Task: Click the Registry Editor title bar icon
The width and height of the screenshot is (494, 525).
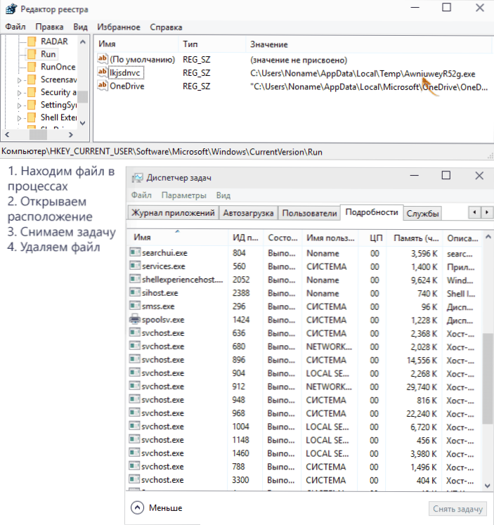Action: pyautogui.click(x=11, y=8)
